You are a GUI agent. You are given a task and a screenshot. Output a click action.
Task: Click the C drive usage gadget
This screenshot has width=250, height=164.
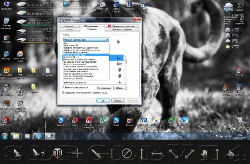pyautogui.click(x=35, y=5)
